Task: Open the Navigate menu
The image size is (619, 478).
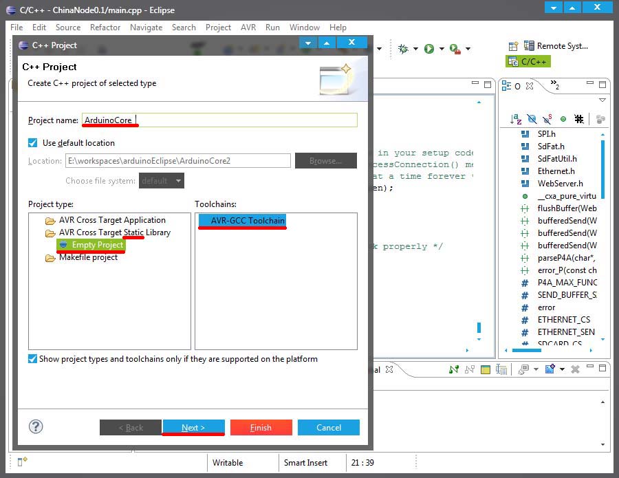Action: tap(146, 28)
